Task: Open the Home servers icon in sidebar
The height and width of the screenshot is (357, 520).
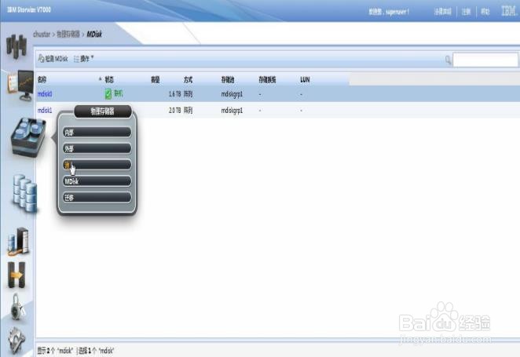Action: [16, 46]
